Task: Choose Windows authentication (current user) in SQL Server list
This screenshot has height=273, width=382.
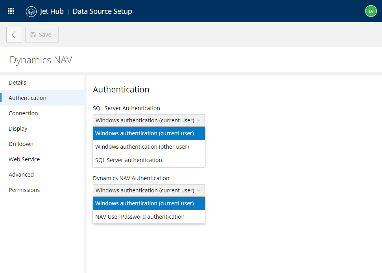Action: tap(149, 133)
